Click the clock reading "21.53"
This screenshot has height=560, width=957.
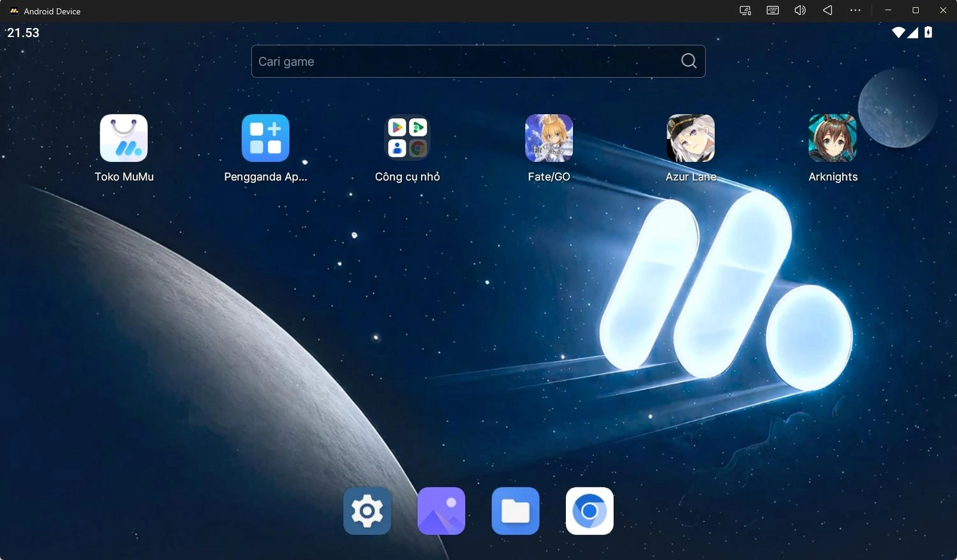click(x=23, y=33)
